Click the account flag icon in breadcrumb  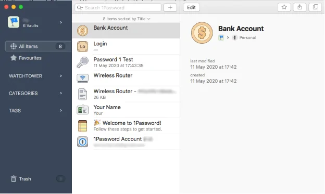(x=221, y=37)
